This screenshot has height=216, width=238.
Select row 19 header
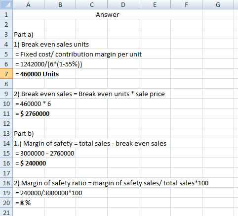6,193
